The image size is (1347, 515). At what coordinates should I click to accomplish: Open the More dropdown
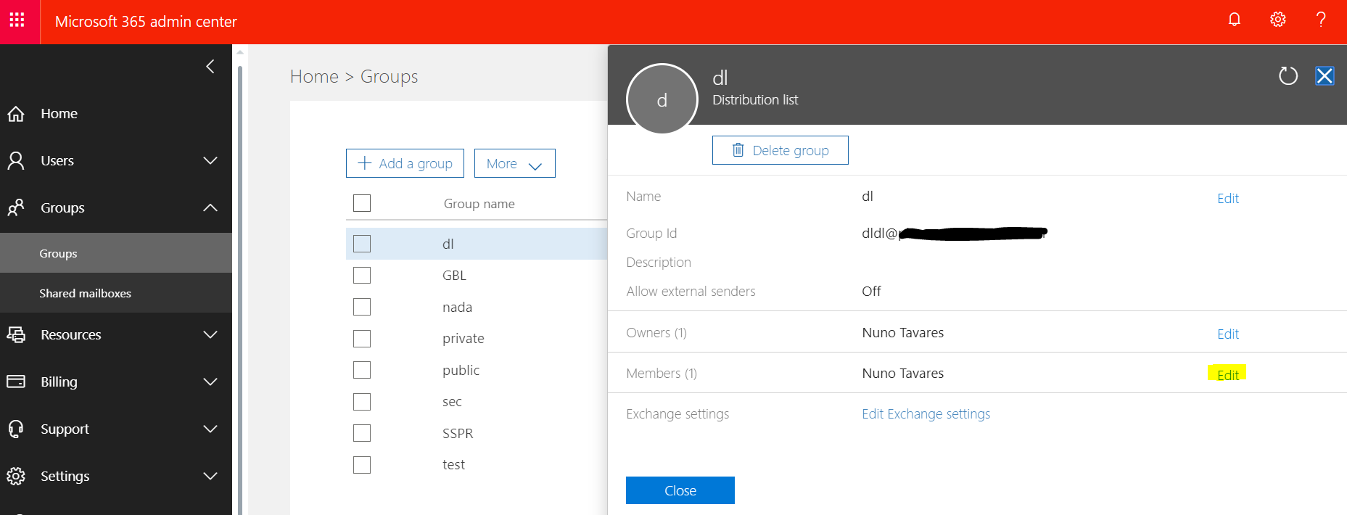point(515,163)
